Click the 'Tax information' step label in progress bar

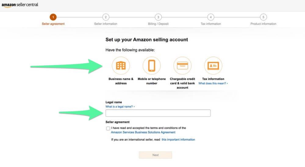(211, 24)
